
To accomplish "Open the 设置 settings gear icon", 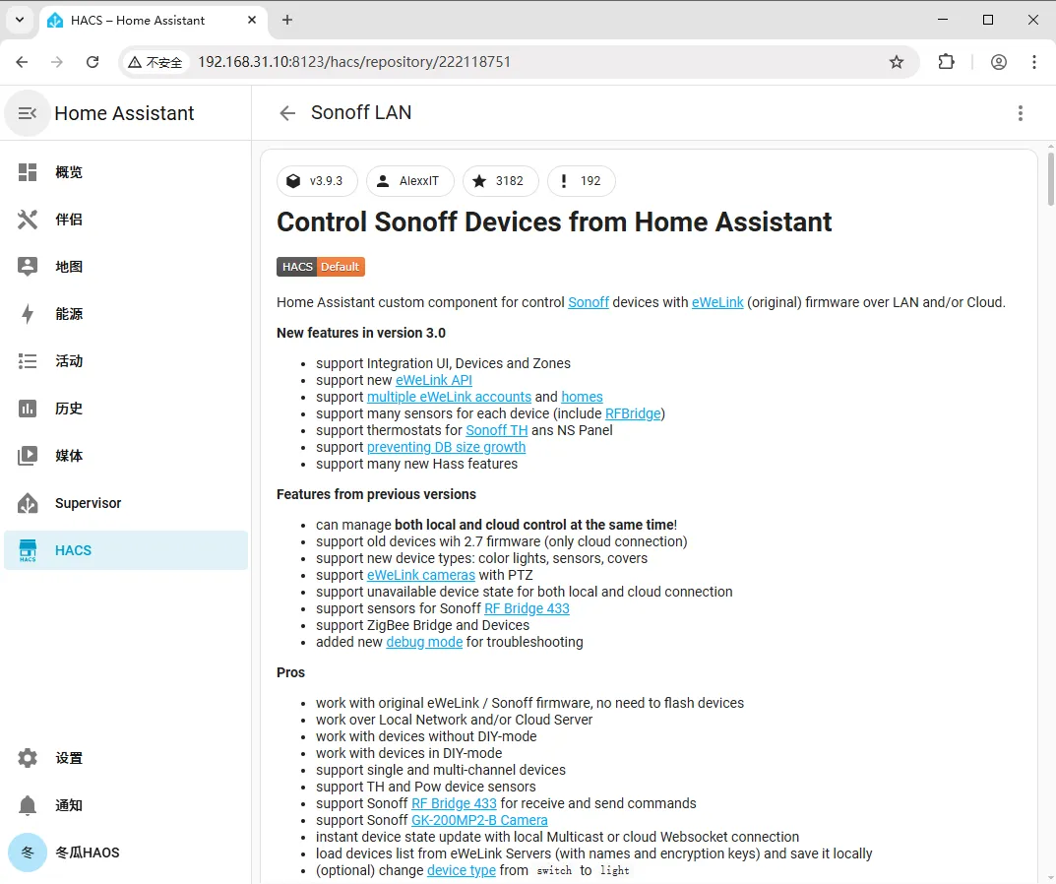I will click(x=27, y=758).
